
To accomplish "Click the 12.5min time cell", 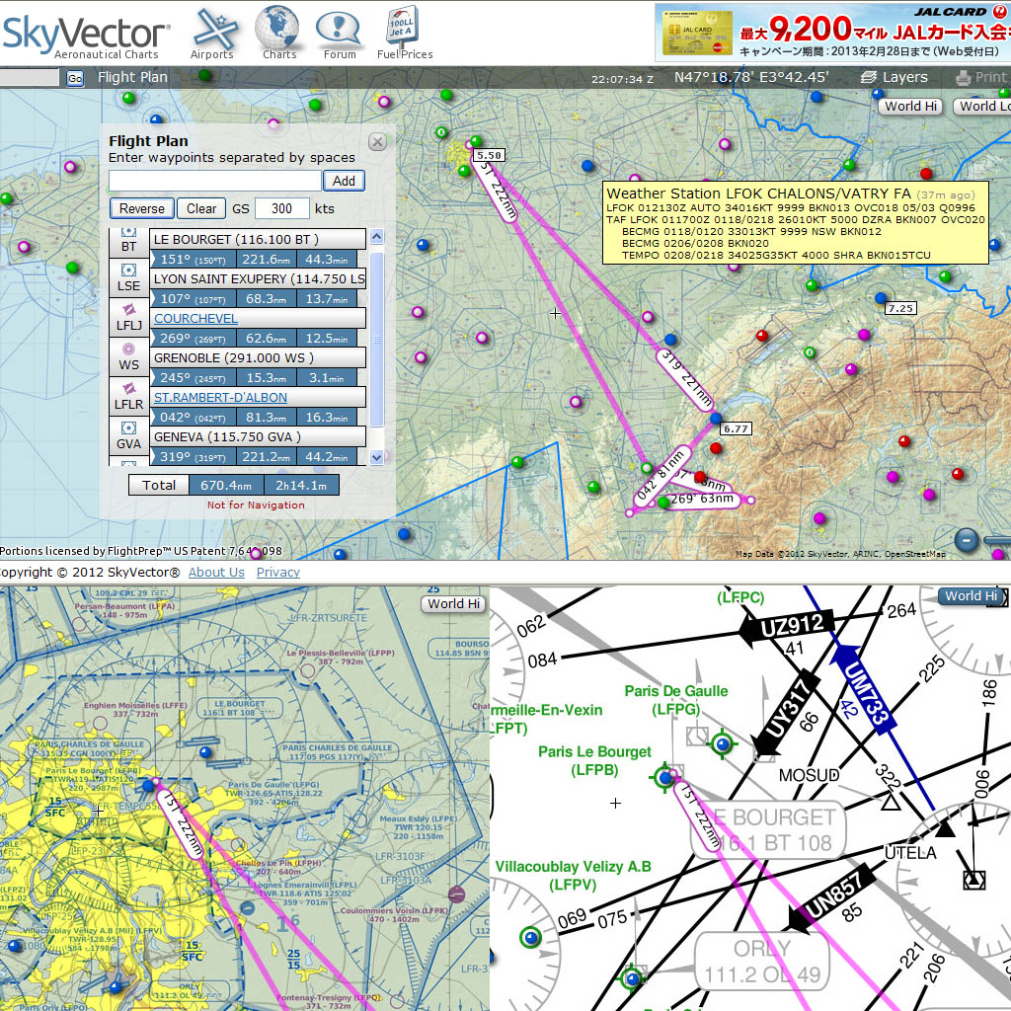I will coord(326,339).
